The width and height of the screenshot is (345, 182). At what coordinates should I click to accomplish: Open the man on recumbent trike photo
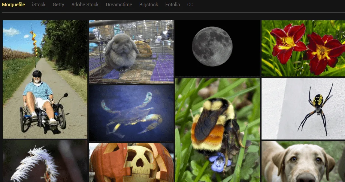tap(45, 79)
